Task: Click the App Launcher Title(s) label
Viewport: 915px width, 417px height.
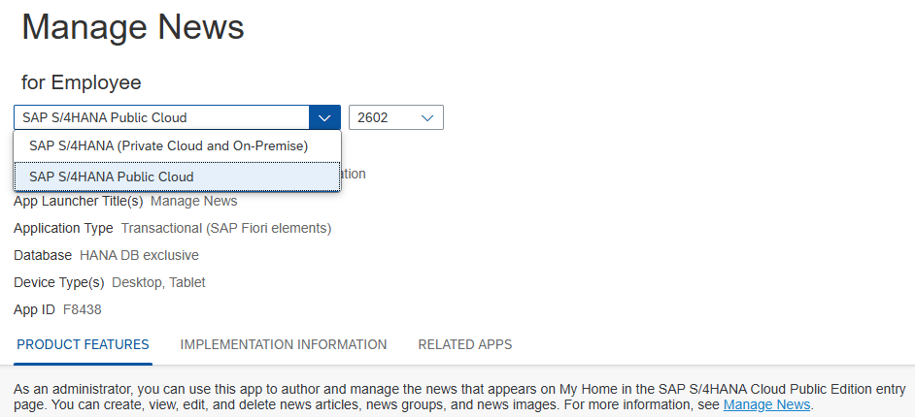Action: click(79, 201)
